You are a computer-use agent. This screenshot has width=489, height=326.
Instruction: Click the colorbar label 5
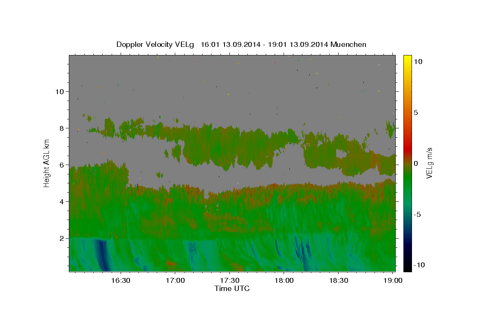[416, 112]
